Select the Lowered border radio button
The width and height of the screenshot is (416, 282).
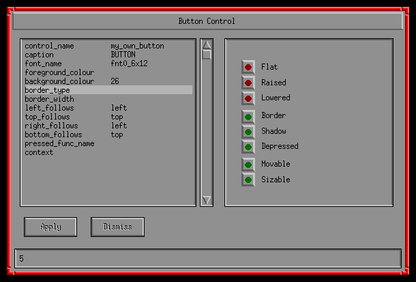[x=248, y=98]
